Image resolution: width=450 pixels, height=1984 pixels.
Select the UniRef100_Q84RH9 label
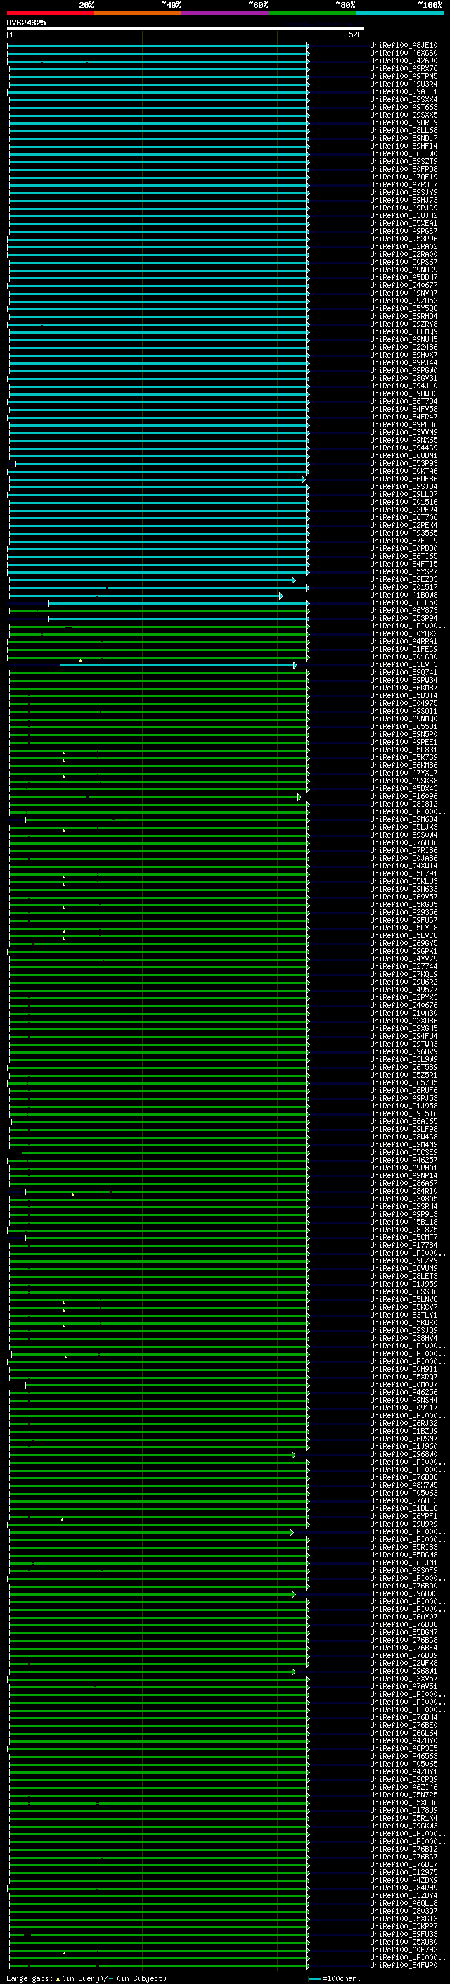(404, 1888)
